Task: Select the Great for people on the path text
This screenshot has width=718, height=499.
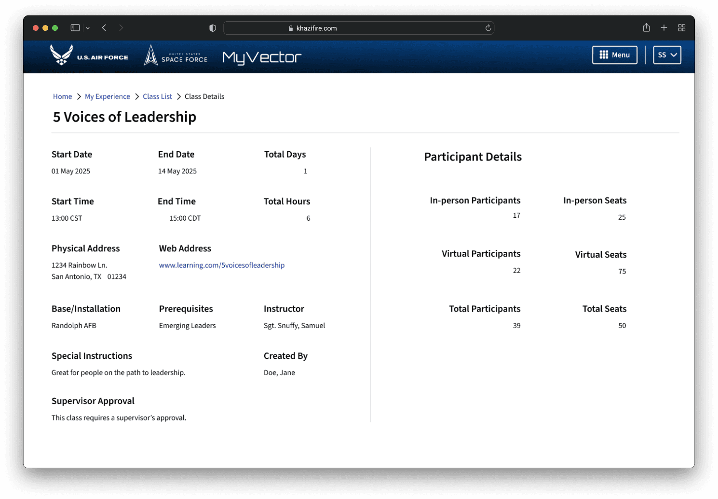Action: pyautogui.click(x=119, y=372)
